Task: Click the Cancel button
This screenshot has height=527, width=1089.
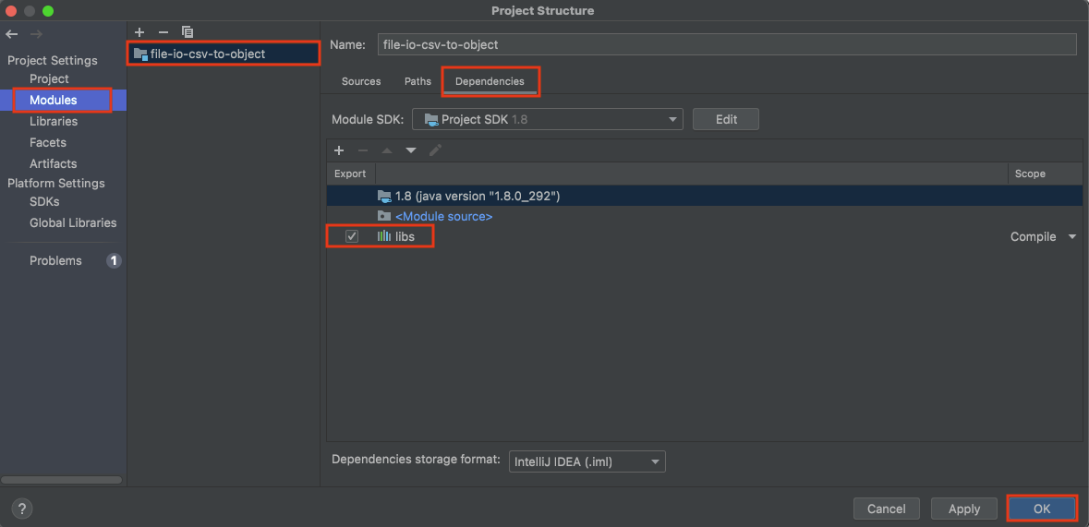Action: (x=886, y=509)
